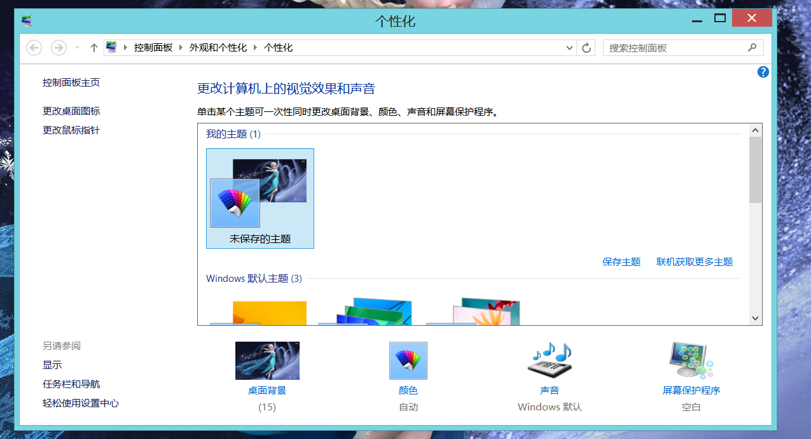Click the control panel icon in address bar
The height and width of the screenshot is (439, 811).
112,48
